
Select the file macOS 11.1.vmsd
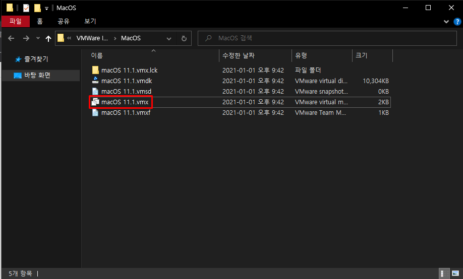point(126,92)
